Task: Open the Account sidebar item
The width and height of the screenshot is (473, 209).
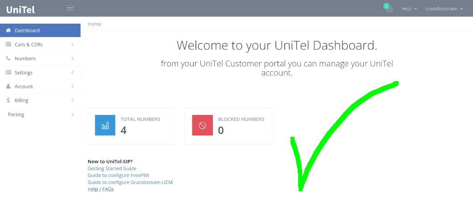Action: pos(40,86)
